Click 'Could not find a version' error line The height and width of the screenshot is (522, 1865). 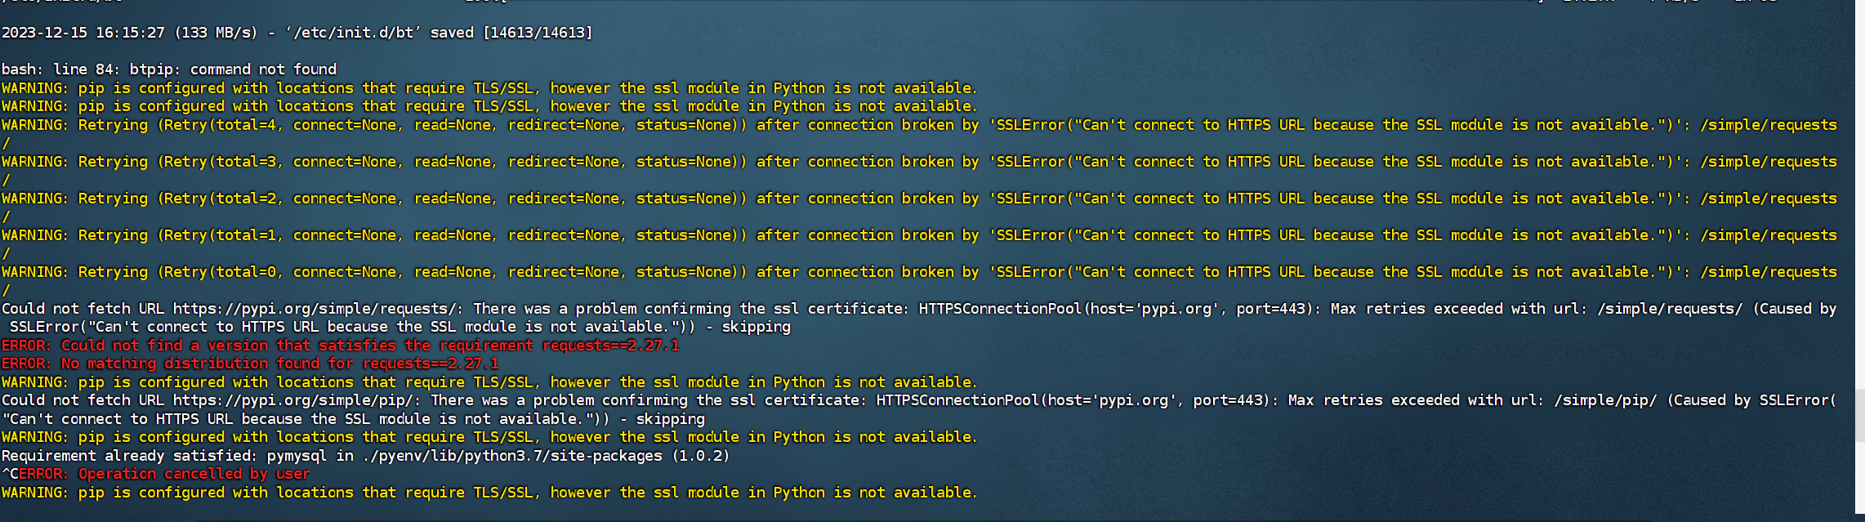[x=340, y=346]
